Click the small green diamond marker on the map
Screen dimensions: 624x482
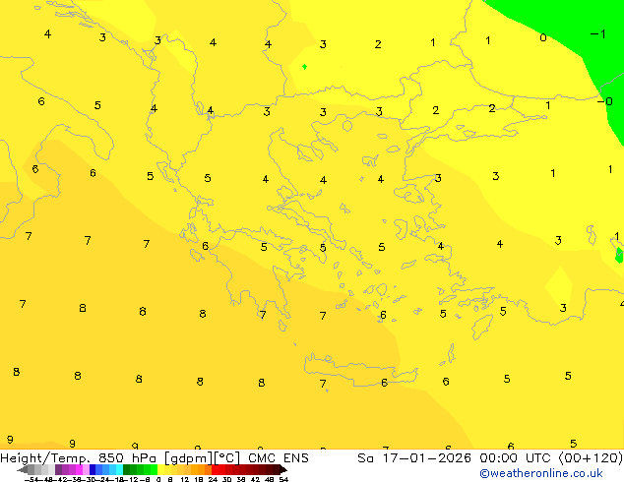click(304, 67)
